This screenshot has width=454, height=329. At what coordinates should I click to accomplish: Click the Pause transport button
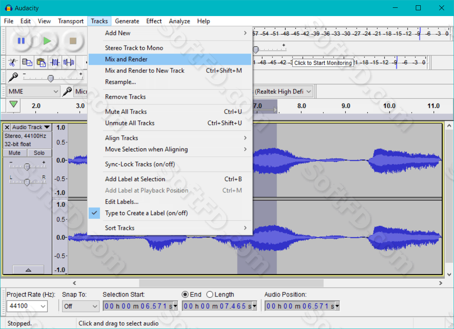coord(21,41)
